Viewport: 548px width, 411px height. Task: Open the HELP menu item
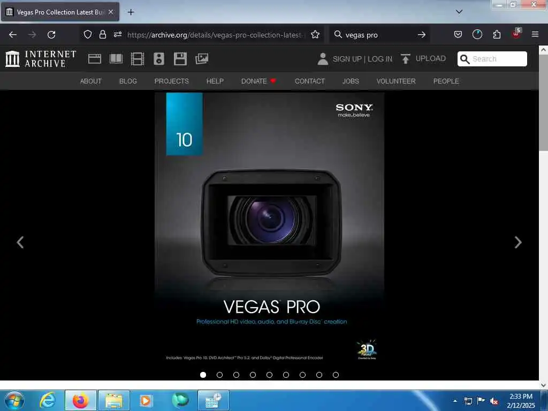(215, 81)
